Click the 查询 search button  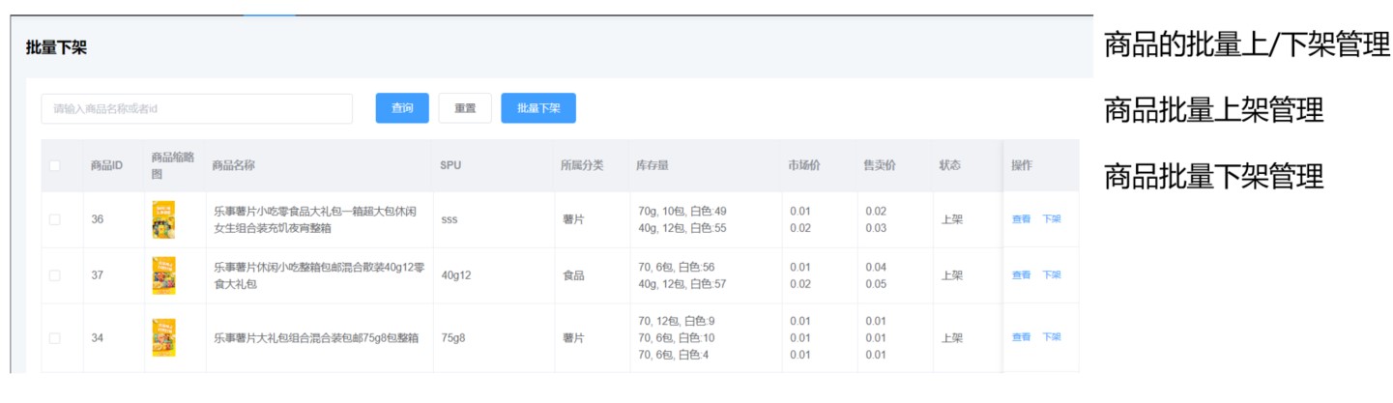coord(402,108)
